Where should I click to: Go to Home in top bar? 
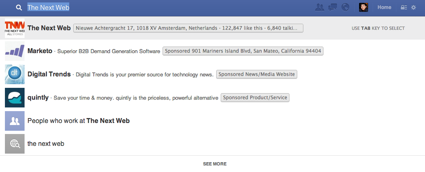click(x=384, y=7)
